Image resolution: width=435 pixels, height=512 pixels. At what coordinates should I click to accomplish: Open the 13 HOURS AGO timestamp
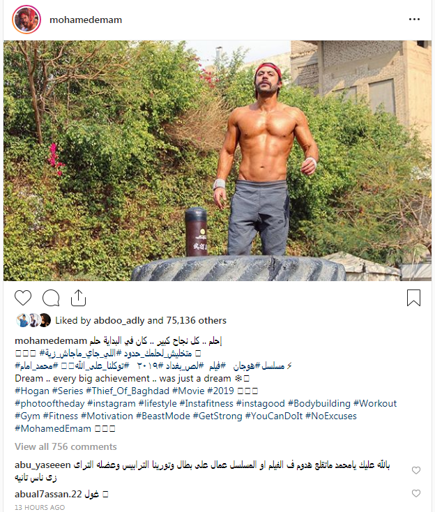coord(40,507)
